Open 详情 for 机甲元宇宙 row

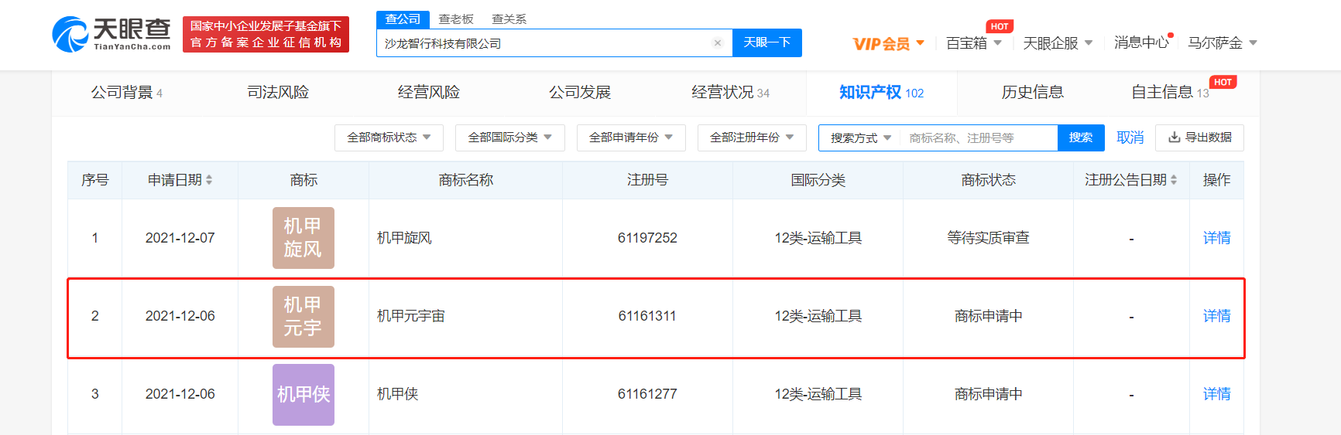pyautogui.click(x=1216, y=316)
